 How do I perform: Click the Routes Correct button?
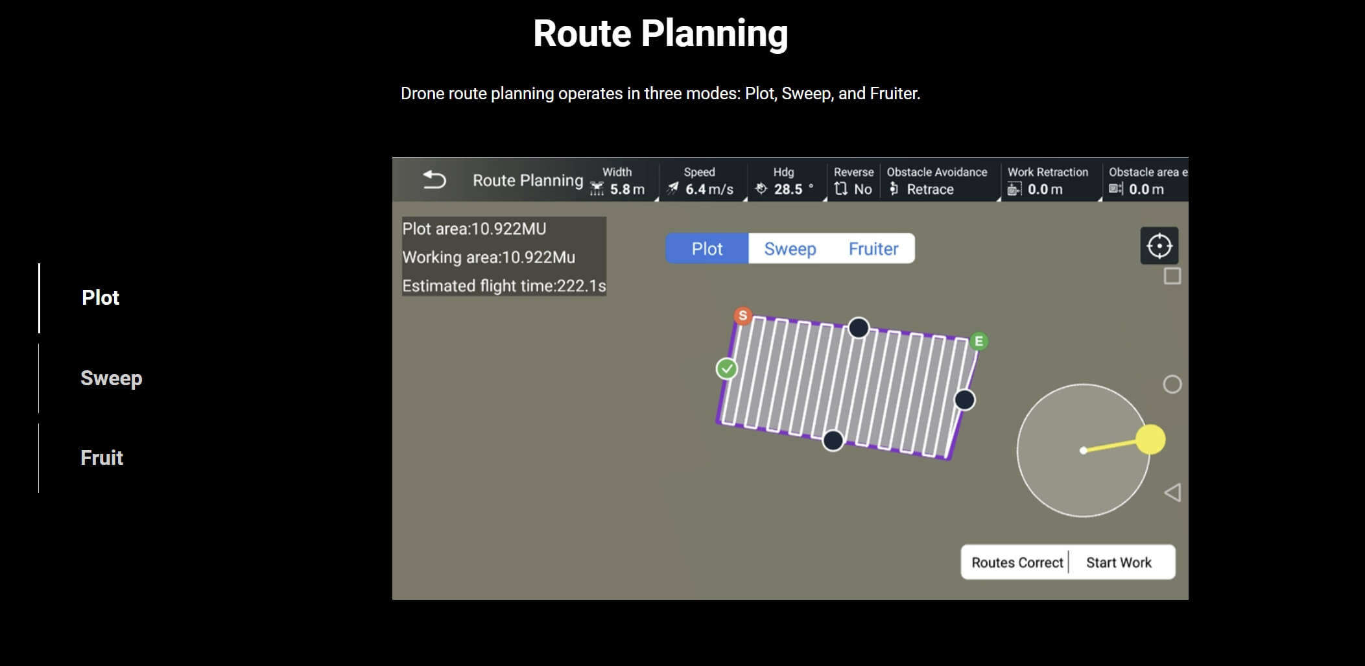coord(1017,562)
